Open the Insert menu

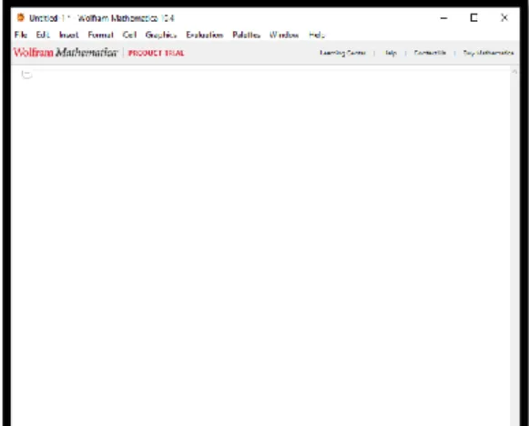tap(69, 35)
